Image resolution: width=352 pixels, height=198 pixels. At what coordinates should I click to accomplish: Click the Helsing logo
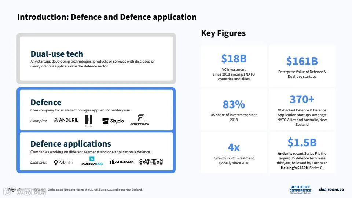89,121
